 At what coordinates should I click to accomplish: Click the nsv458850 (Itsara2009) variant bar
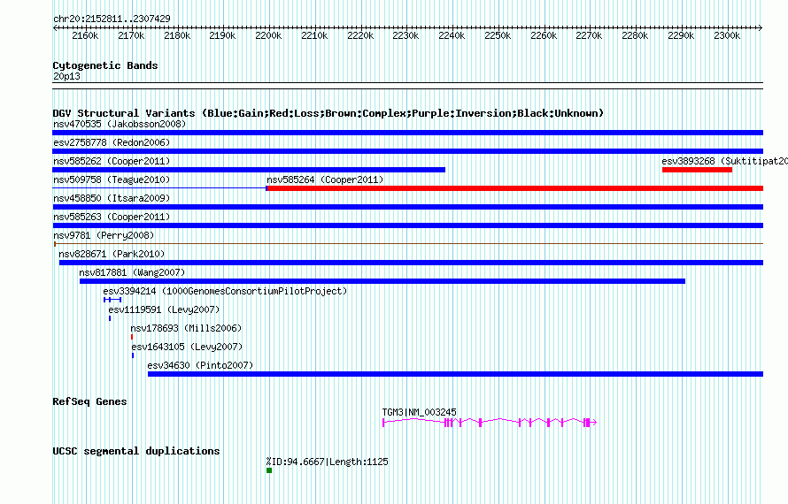coord(407,207)
